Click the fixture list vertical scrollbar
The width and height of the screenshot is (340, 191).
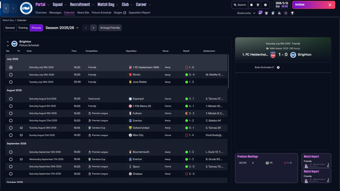pyautogui.click(x=228, y=72)
